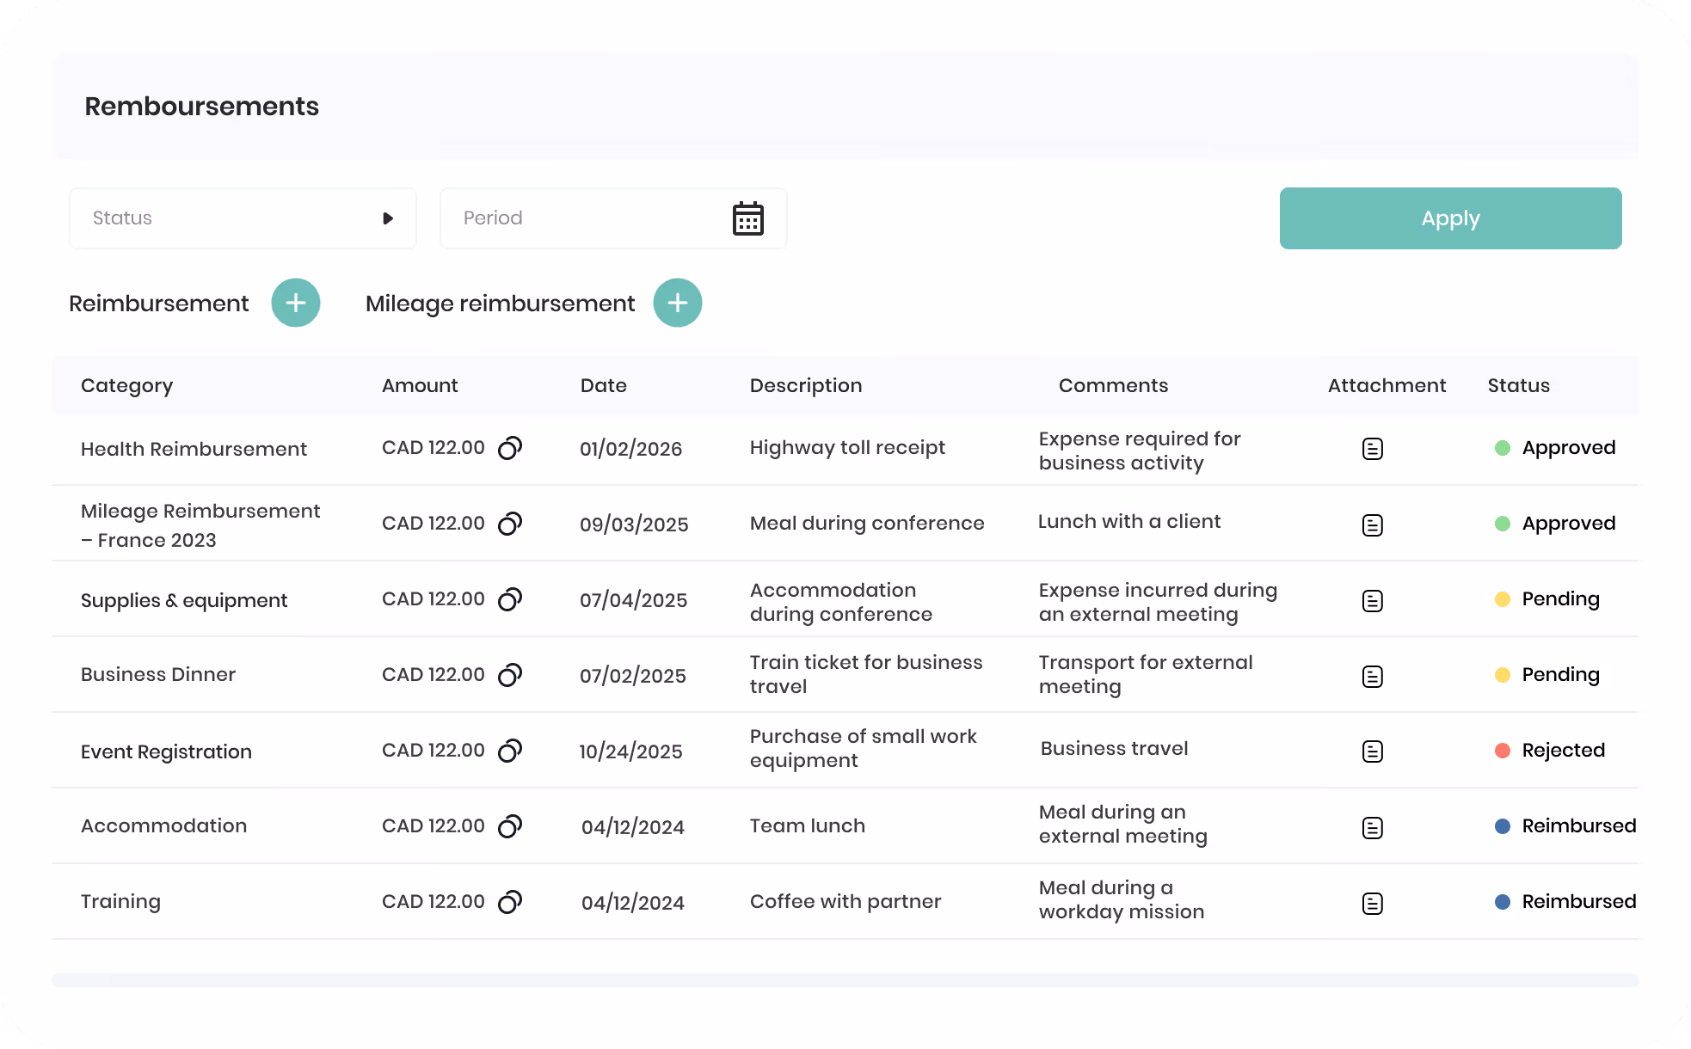Select the Health Reimbursement category cell

click(194, 449)
